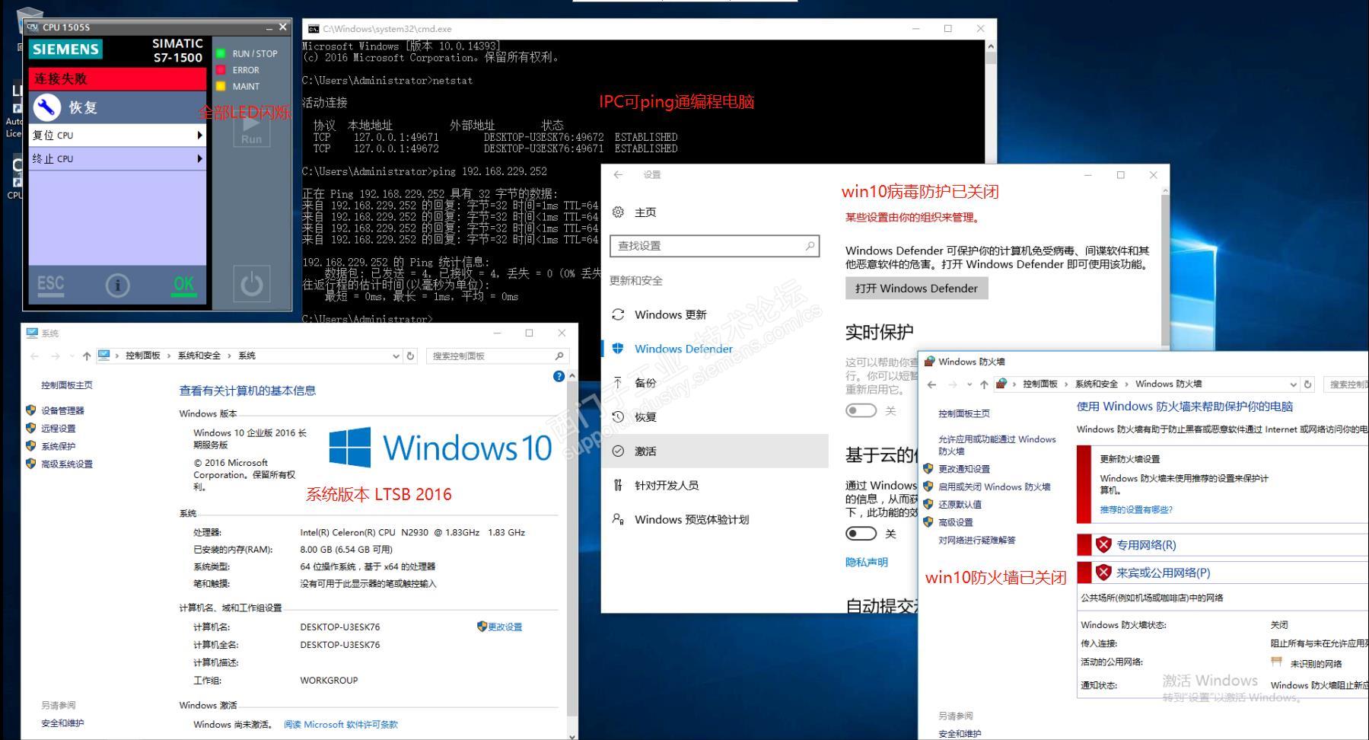Go back in the Settings window

(618, 174)
